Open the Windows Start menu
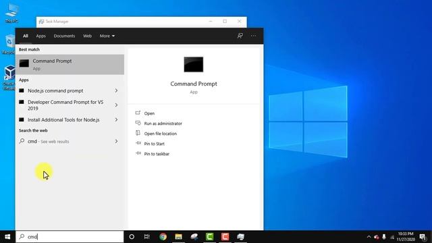 [7, 237]
